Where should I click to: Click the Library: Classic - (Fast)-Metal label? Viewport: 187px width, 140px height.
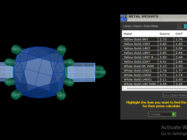141,26
